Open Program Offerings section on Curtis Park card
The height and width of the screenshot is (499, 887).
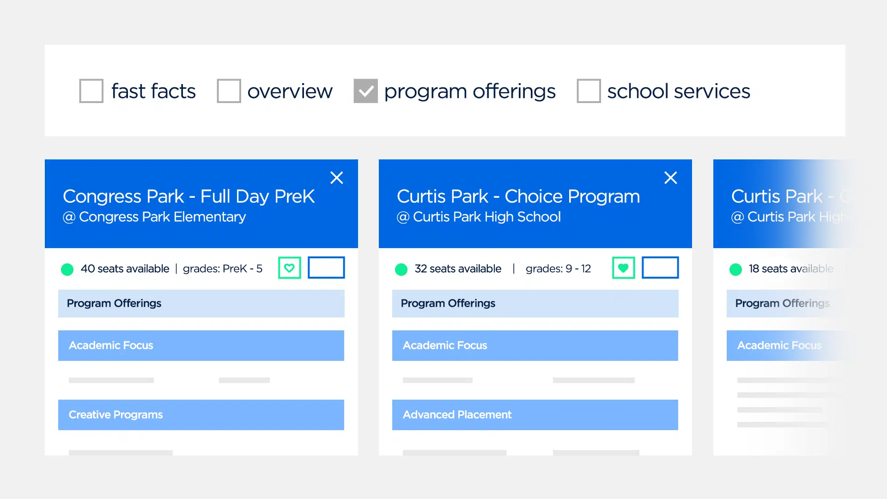(535, 304)
